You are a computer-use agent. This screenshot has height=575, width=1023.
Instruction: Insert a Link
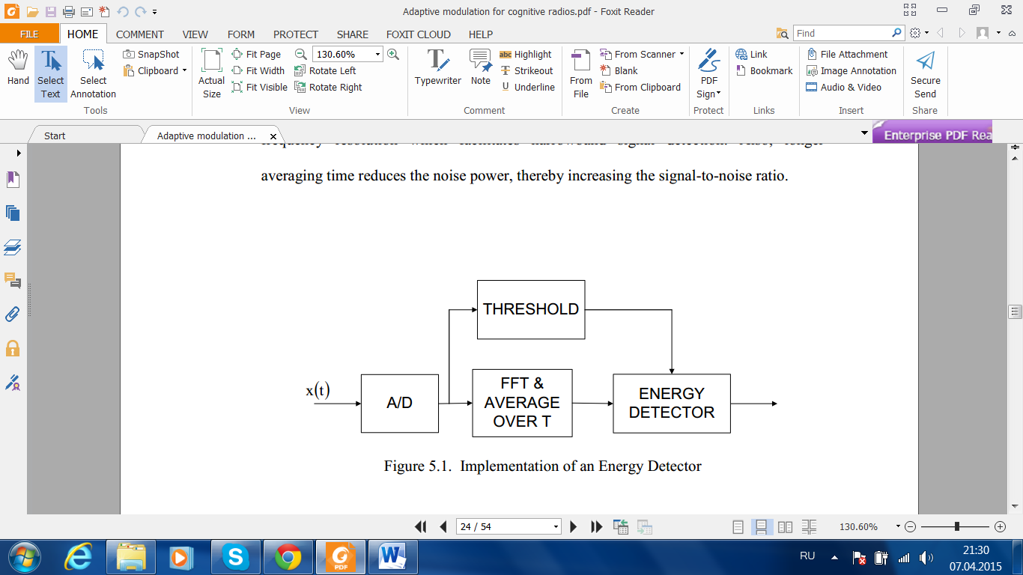click(751, 54)
